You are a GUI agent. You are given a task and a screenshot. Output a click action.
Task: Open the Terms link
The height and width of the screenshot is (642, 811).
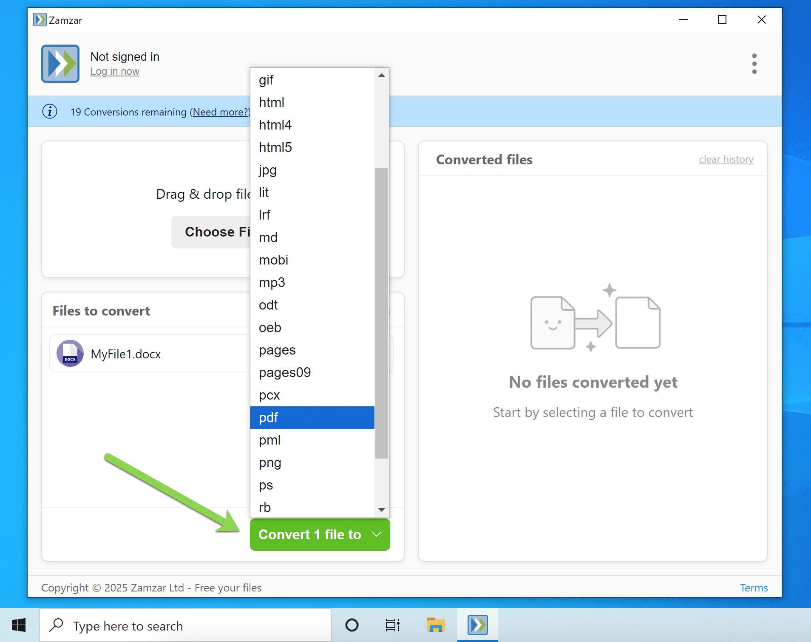coord(754,587)
